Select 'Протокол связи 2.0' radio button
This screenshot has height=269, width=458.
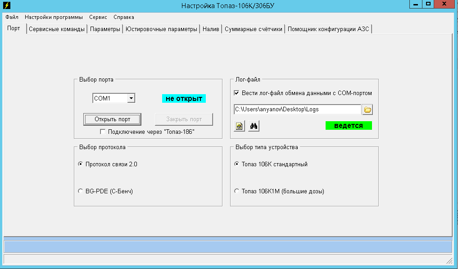[80, 164]
